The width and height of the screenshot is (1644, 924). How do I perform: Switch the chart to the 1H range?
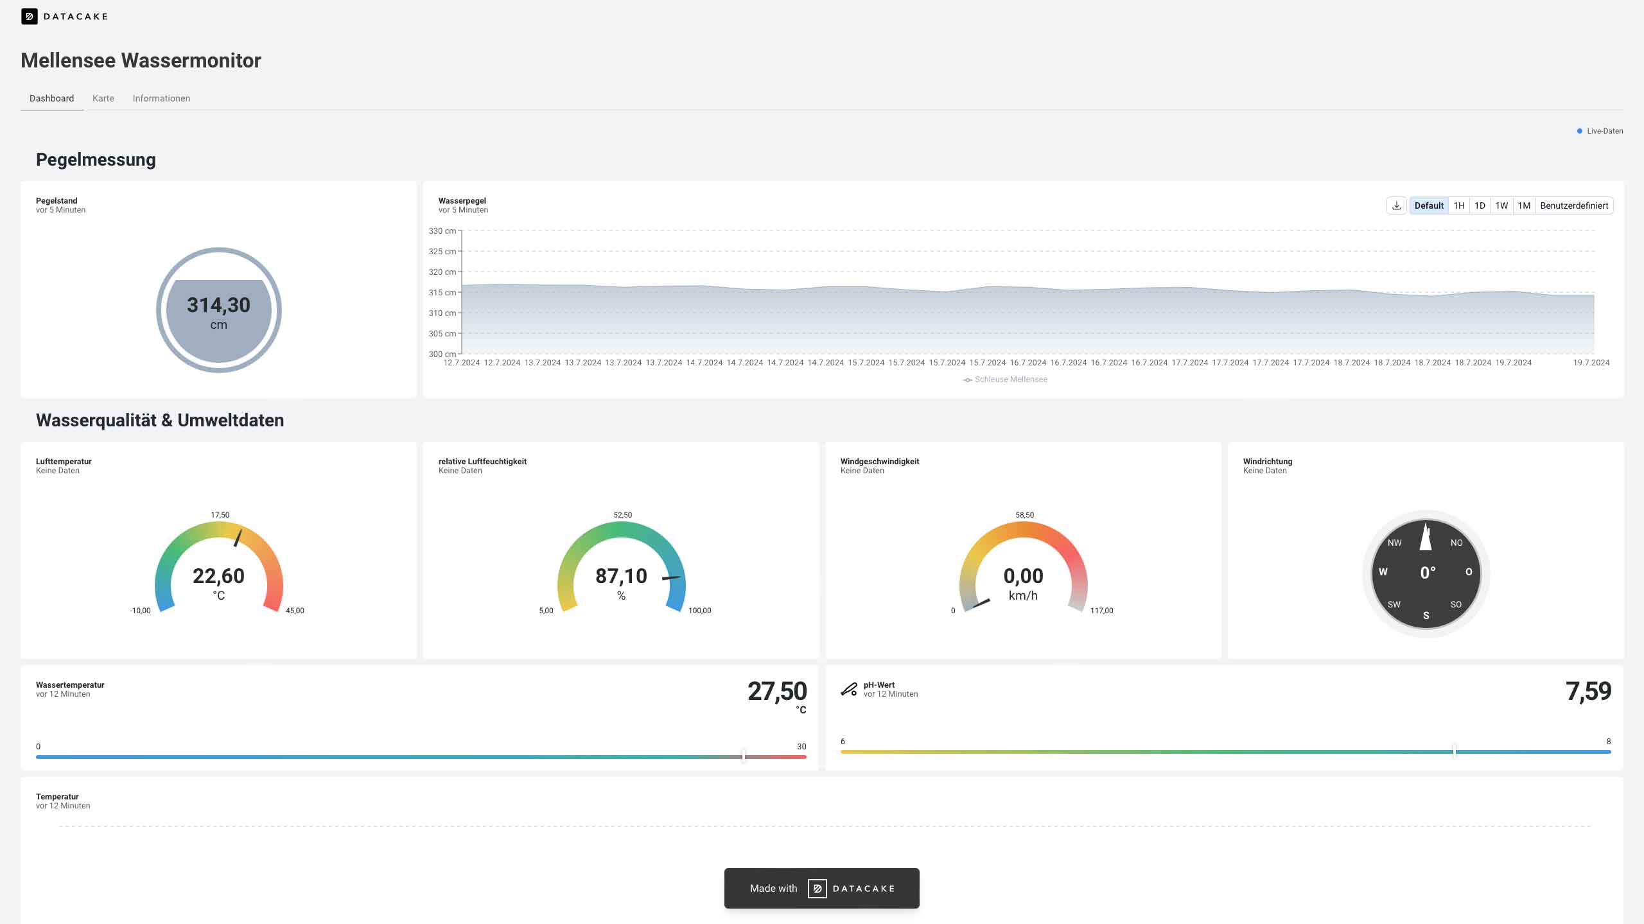1459,205
